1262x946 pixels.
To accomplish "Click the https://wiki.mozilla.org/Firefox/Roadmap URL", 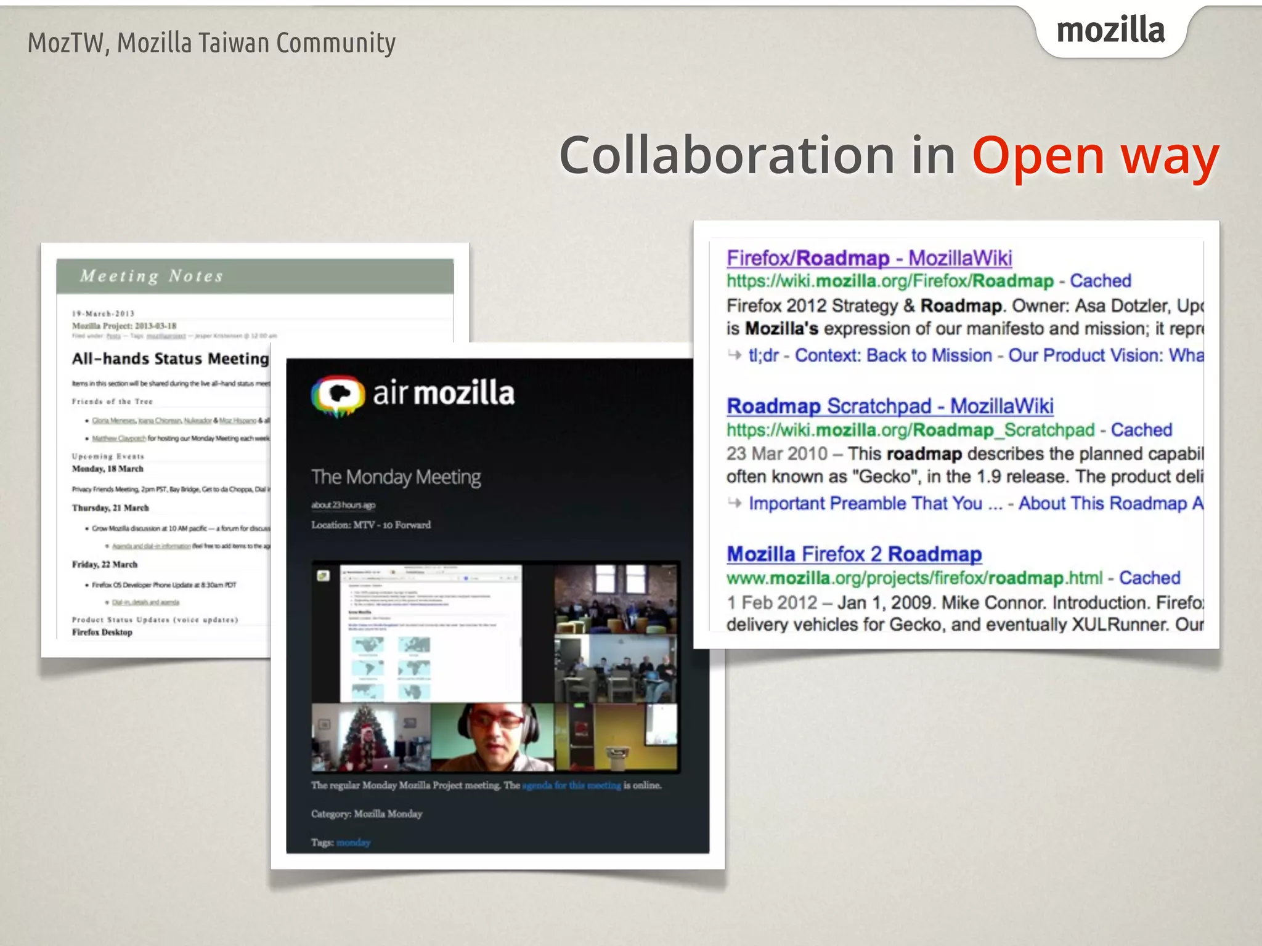I will (x=890, y=281).
